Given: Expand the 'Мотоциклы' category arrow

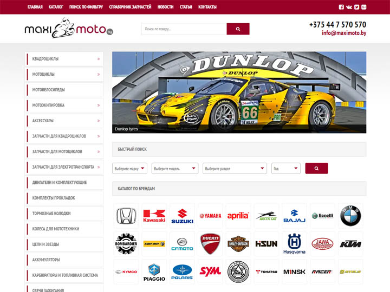Looking at the screenshot, I should pyautogui.click(x=99, y=75).
